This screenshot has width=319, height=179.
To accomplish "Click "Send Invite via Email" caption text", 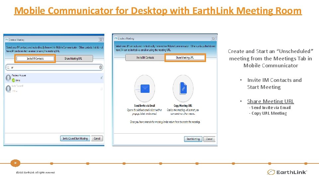I will [x=145, y=105].
